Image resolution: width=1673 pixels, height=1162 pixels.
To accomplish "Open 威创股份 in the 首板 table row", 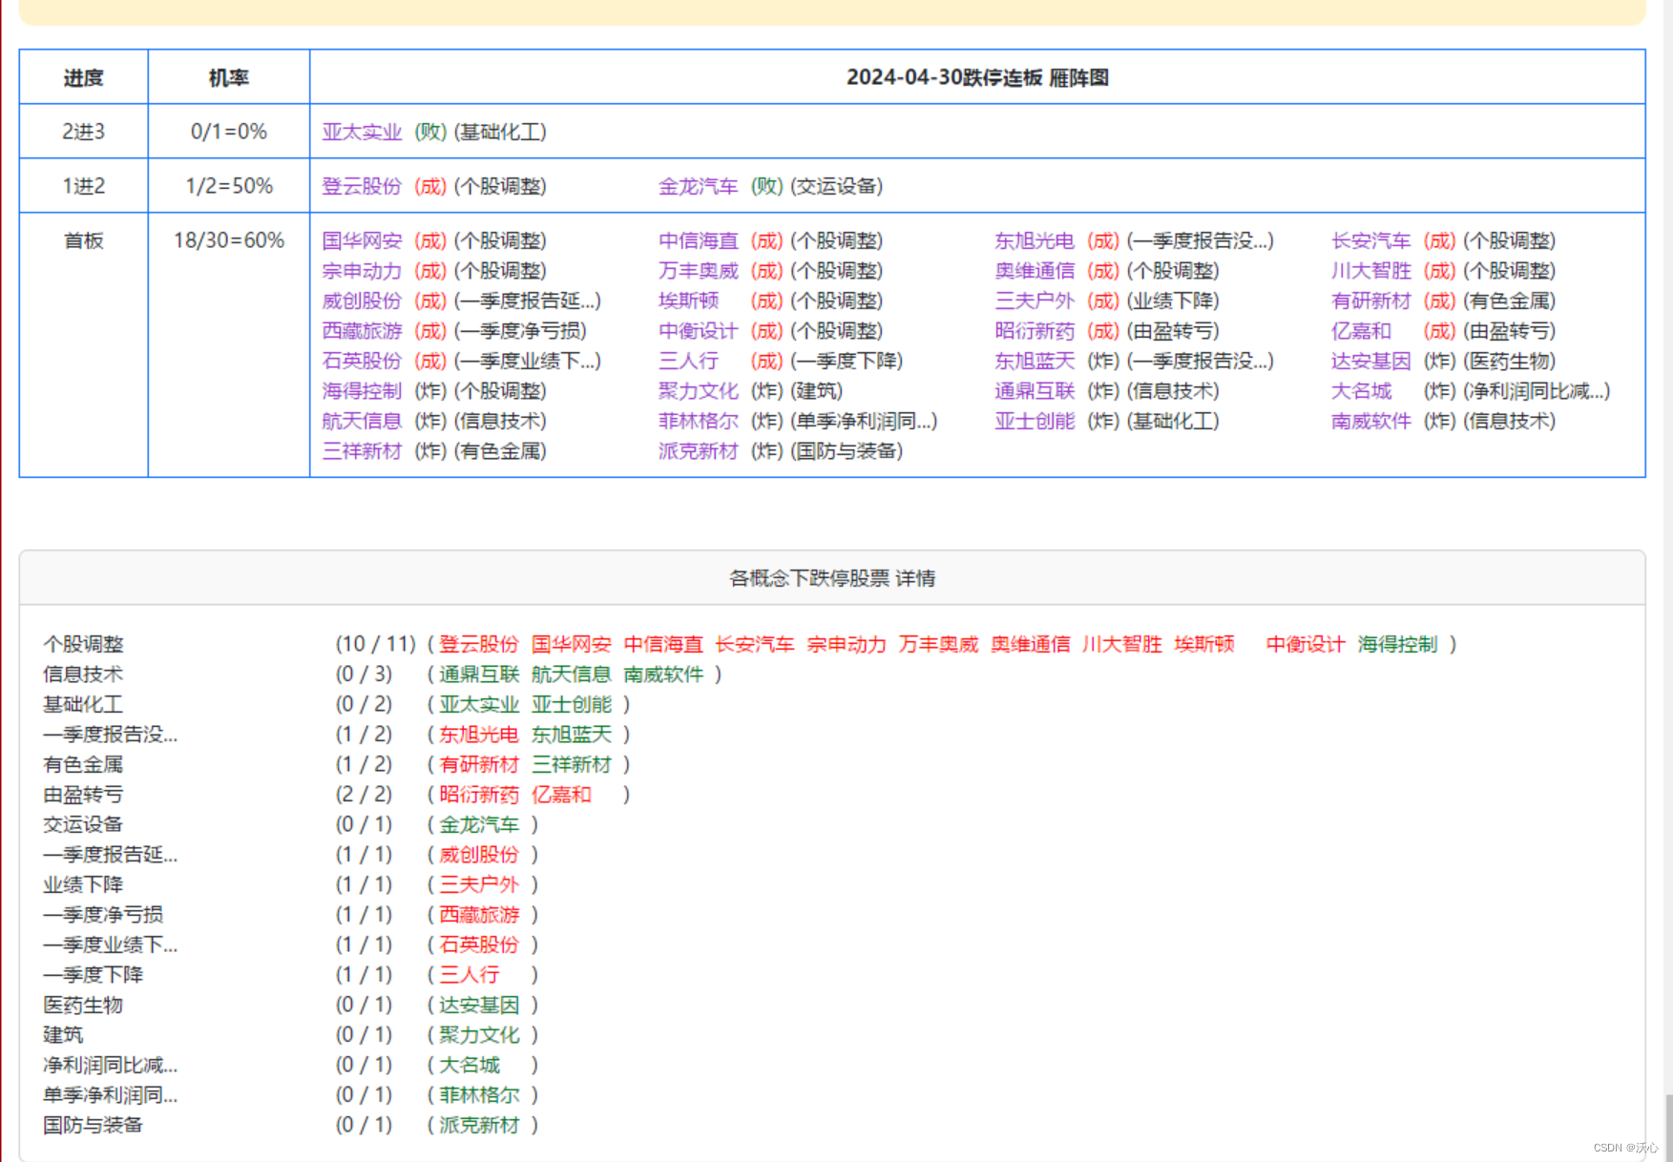I will [362, 301].
